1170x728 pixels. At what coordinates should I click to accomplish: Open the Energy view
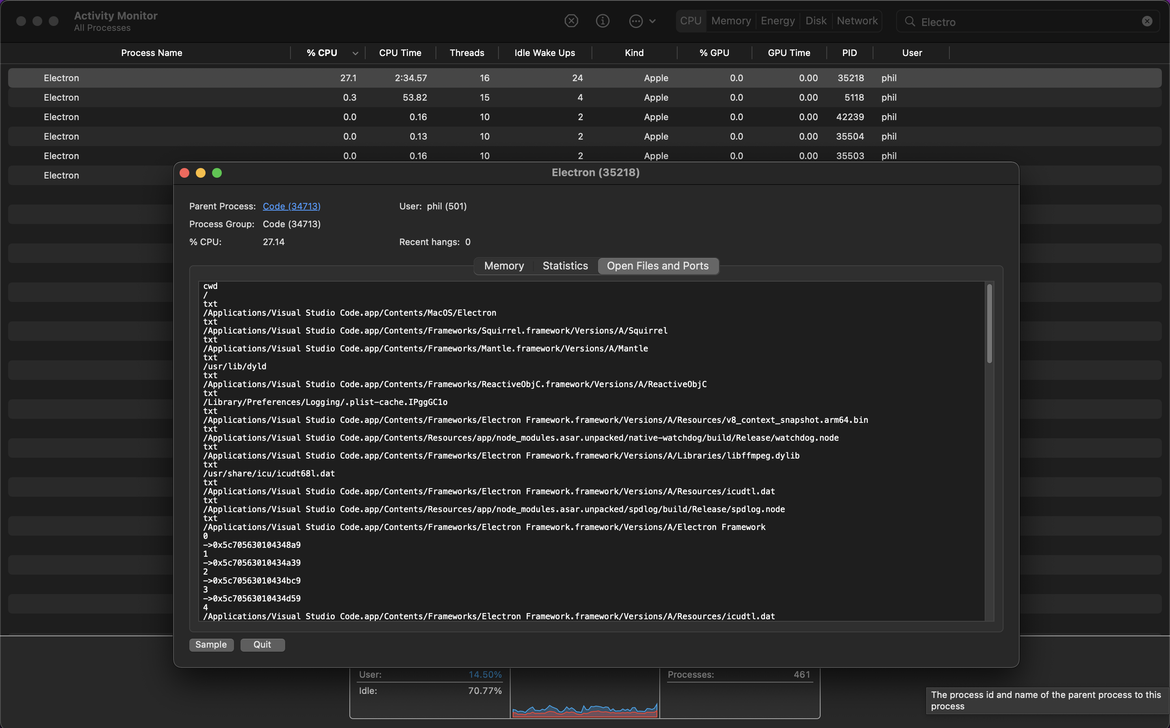tap(777, 21)
